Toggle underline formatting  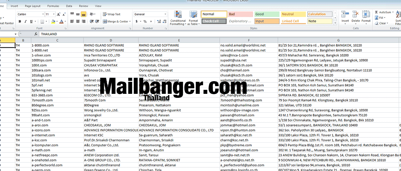[x=31, y=22]
